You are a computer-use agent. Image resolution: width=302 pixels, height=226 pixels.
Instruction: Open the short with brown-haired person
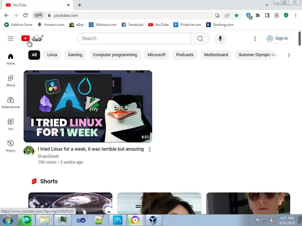[159, 203]
